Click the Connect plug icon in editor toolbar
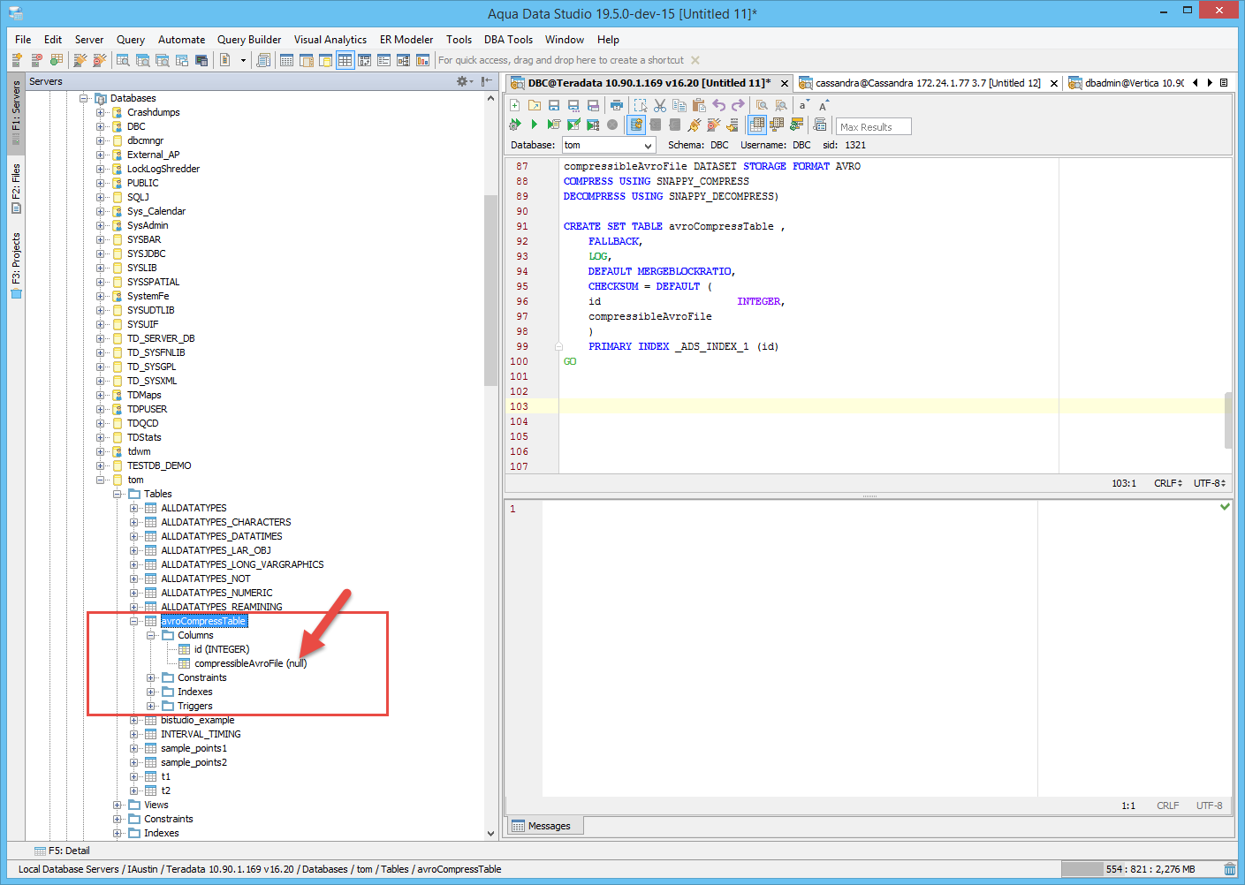The image size is (1245, 885). pos(695,125)
